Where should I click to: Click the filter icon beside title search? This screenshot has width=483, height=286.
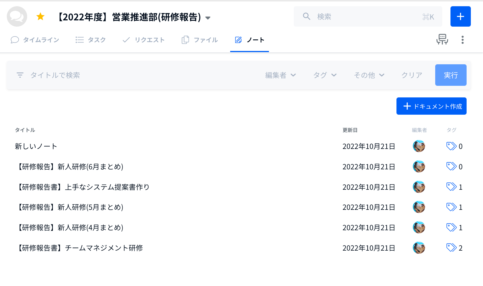point(20,75)
